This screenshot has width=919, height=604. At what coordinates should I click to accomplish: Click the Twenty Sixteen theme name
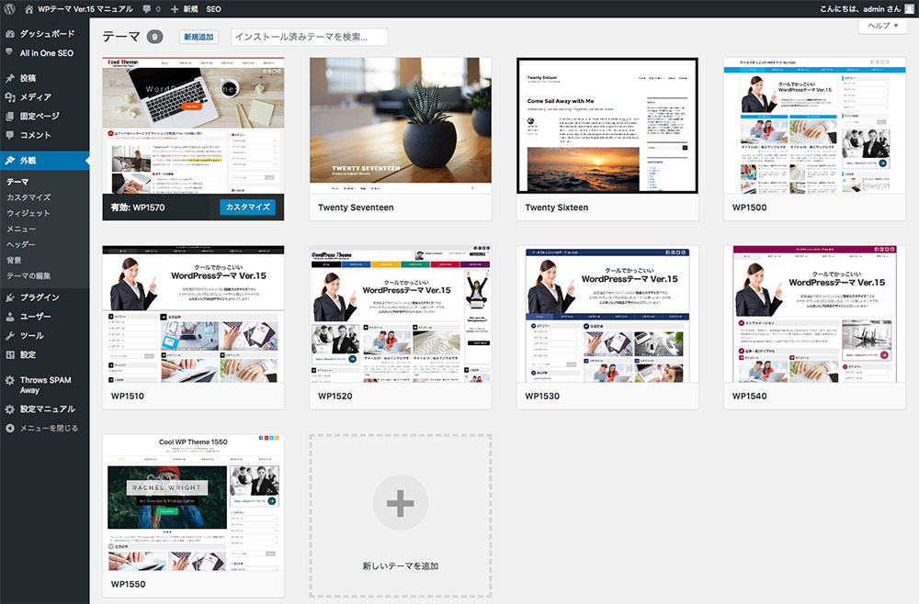pos(557,207)
